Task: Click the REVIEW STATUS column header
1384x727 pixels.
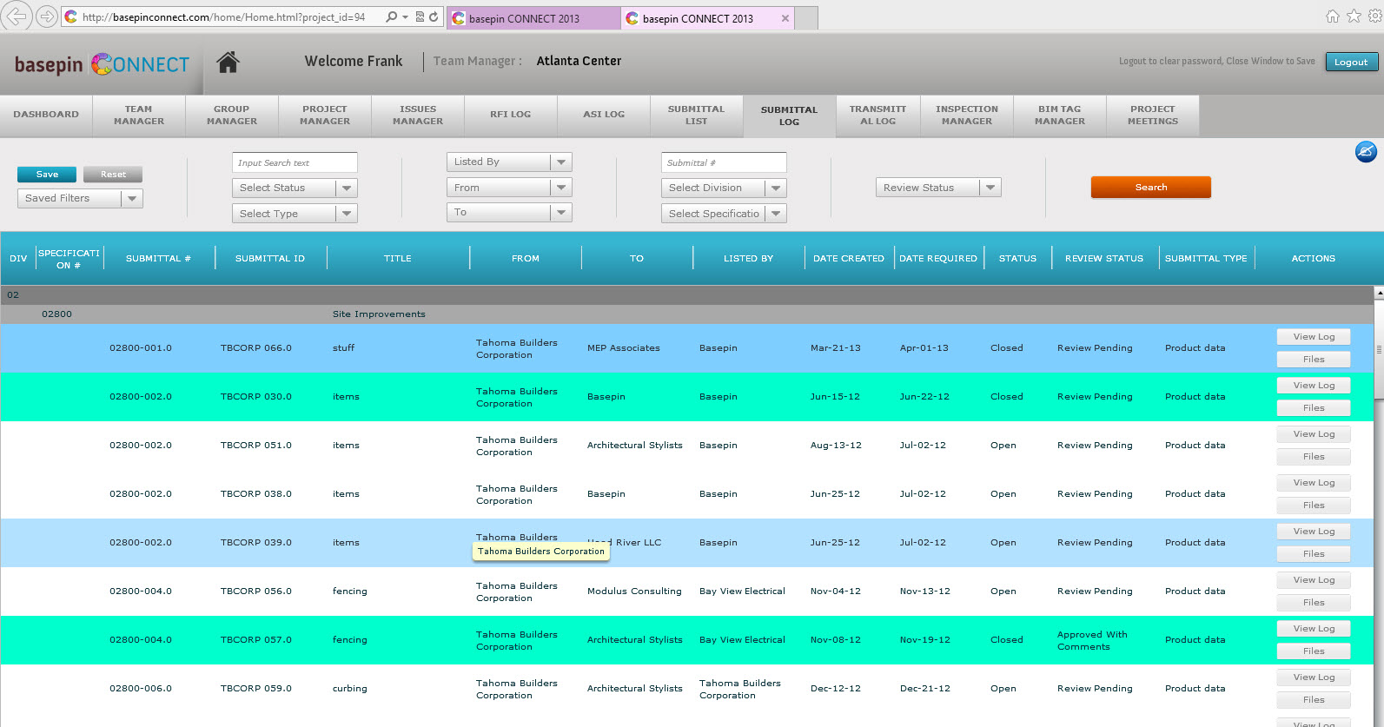Action: pyautogui.click(x=1104, y=259)
